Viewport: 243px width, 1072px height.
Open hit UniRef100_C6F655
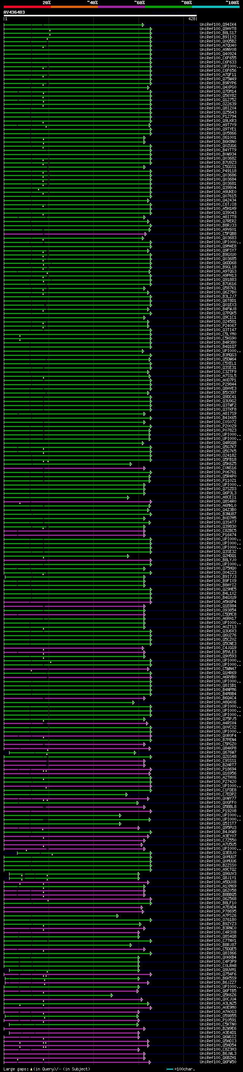(218, 58)
